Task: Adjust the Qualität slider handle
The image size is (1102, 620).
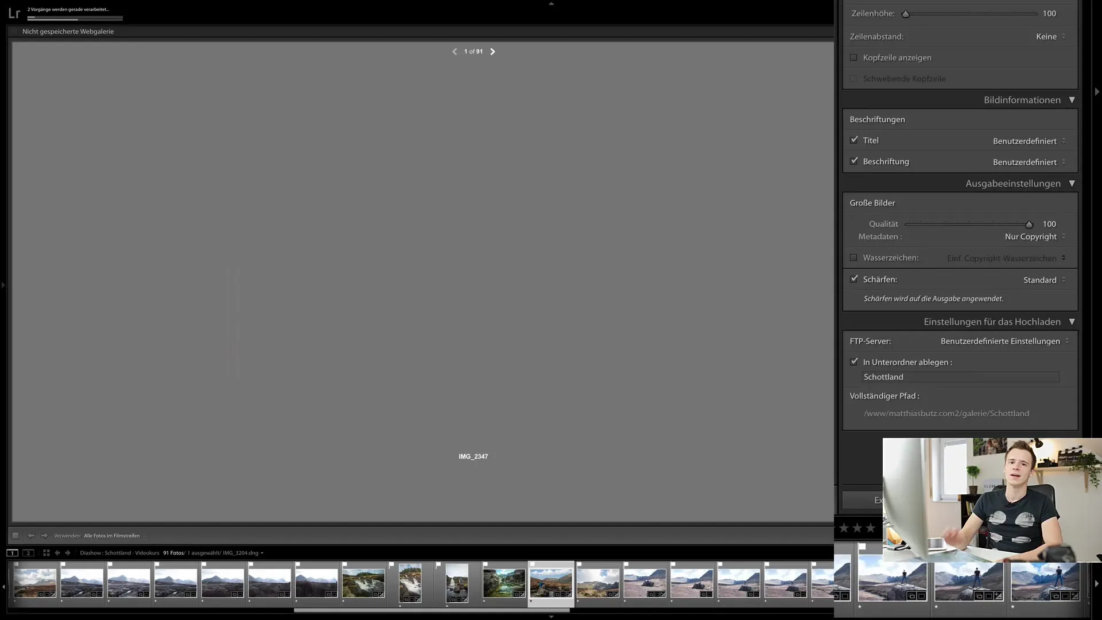Action: pos(1029,224)
